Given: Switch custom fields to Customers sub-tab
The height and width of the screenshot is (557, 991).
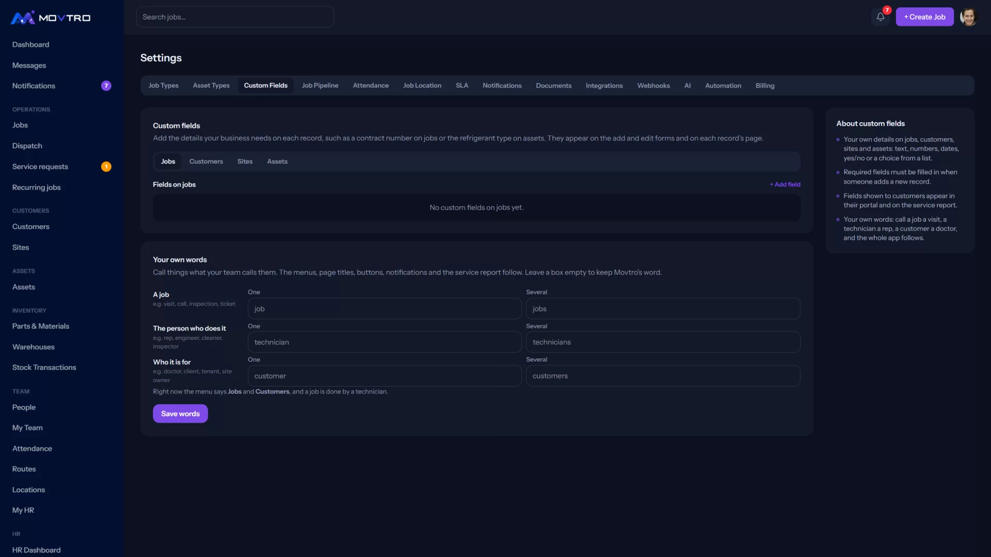Looking at the screenshot, I should pyautogui.click(x=206, y=161).
